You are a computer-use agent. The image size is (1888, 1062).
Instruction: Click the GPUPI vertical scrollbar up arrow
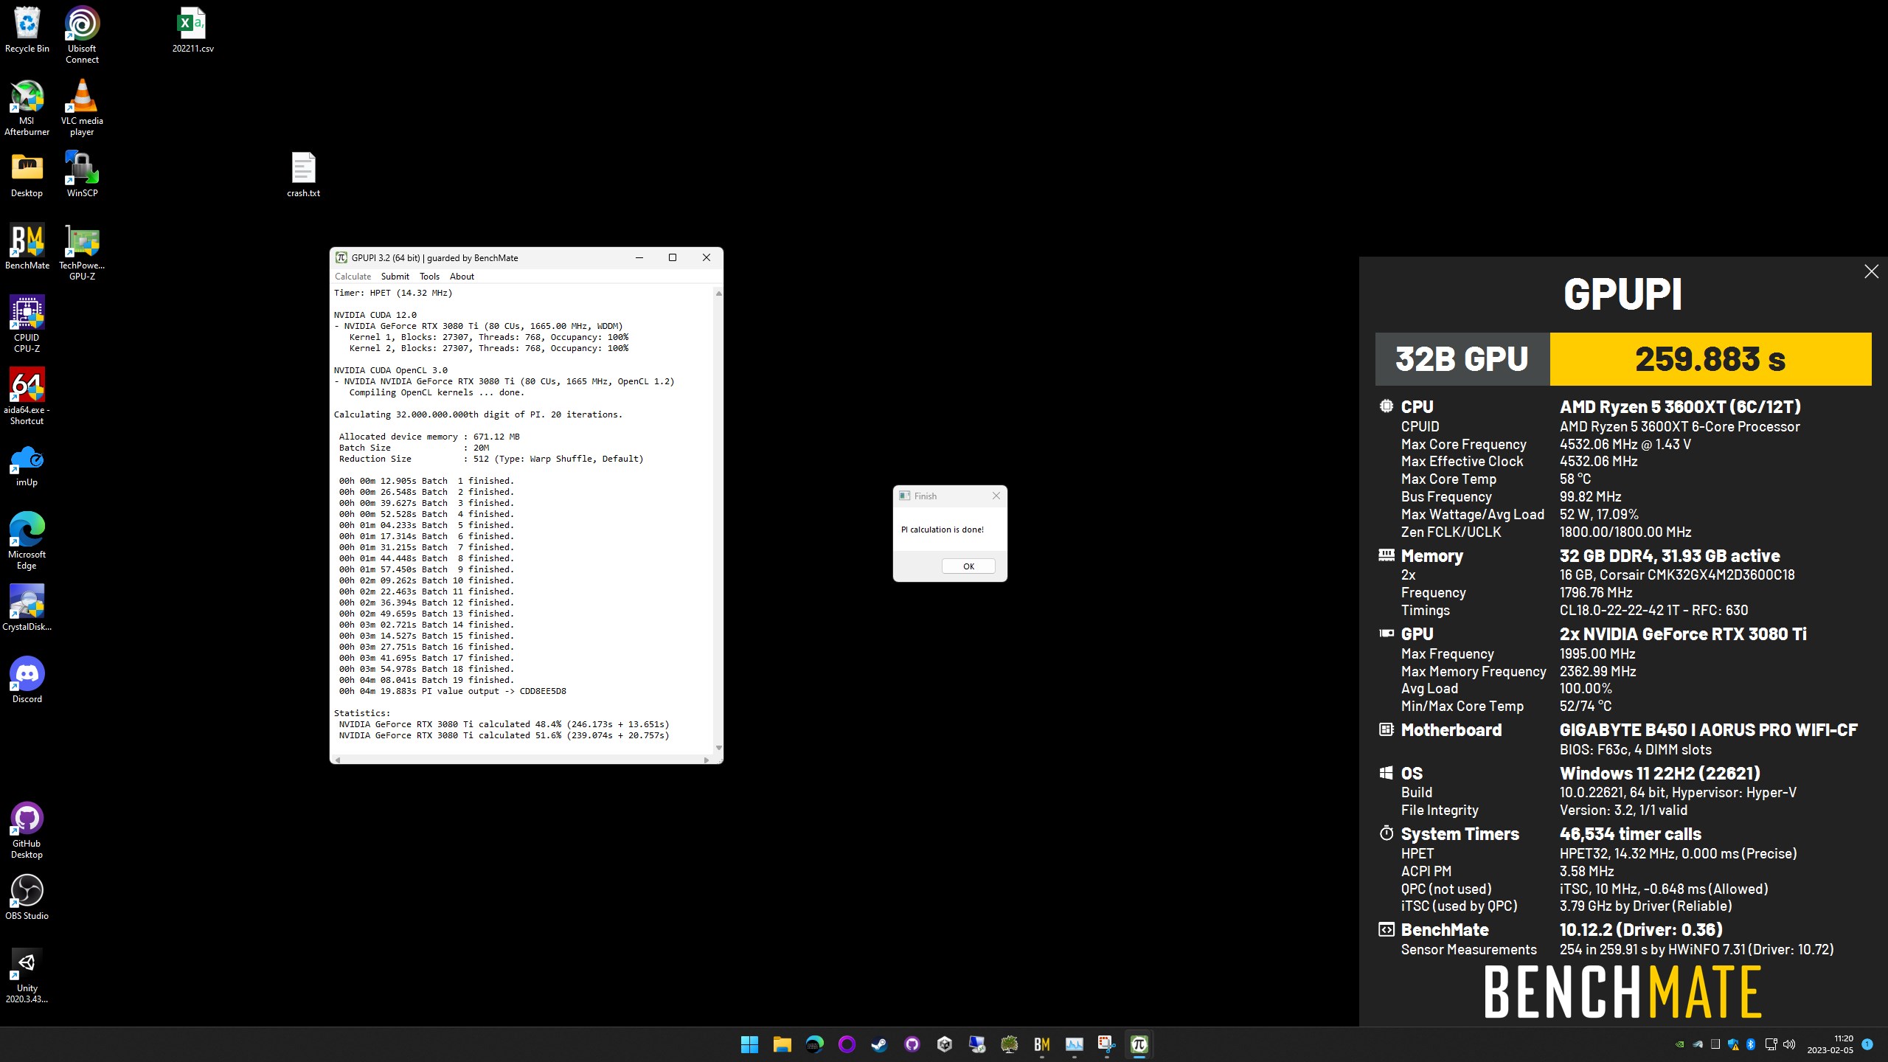click(718, 294)
